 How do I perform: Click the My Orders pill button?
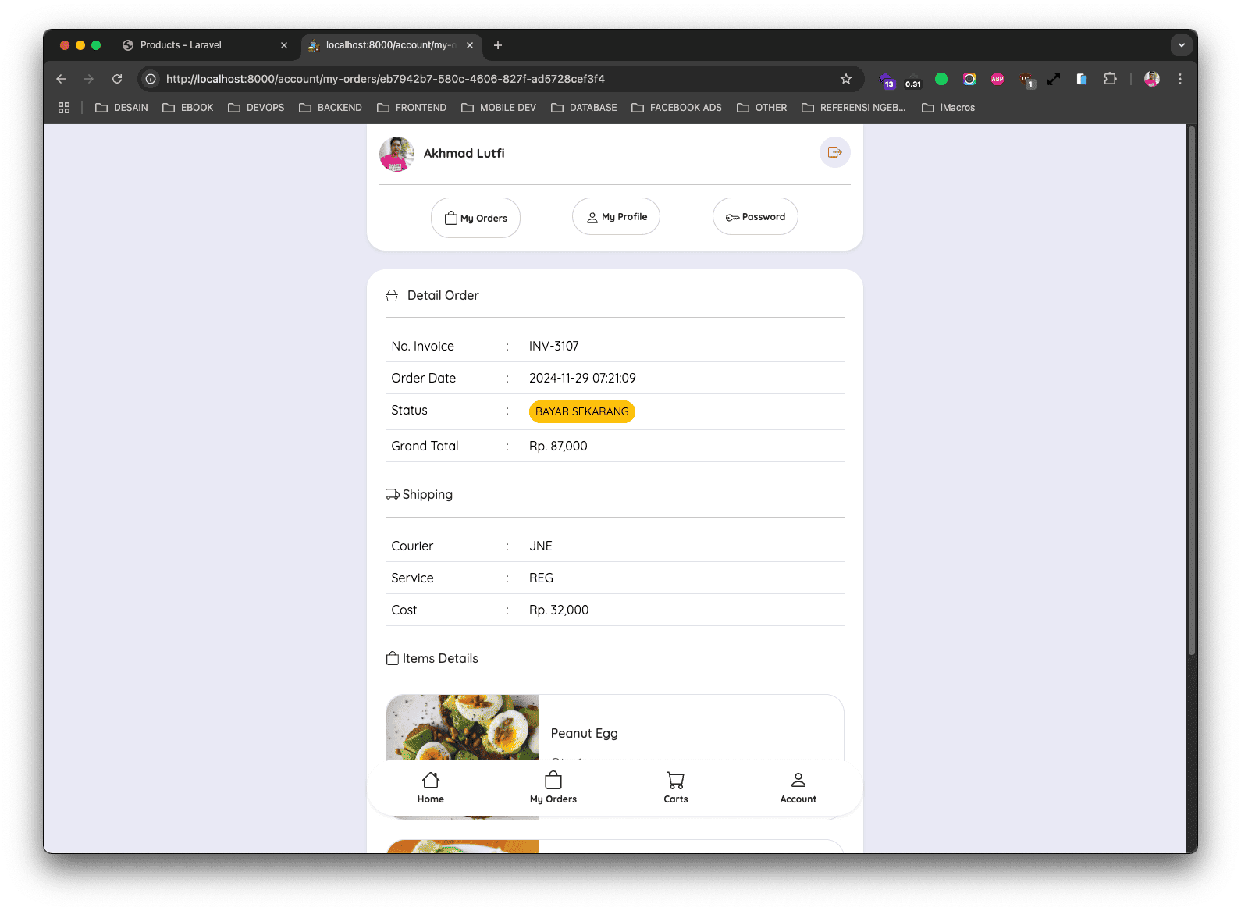(475, 218)
